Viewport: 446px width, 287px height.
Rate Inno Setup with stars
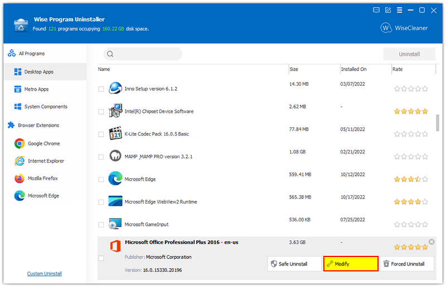[411, 89]
